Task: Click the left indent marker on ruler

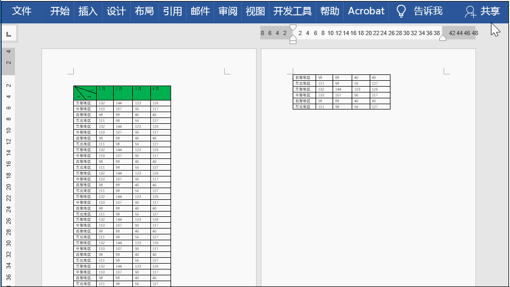Action: [293, 39]
